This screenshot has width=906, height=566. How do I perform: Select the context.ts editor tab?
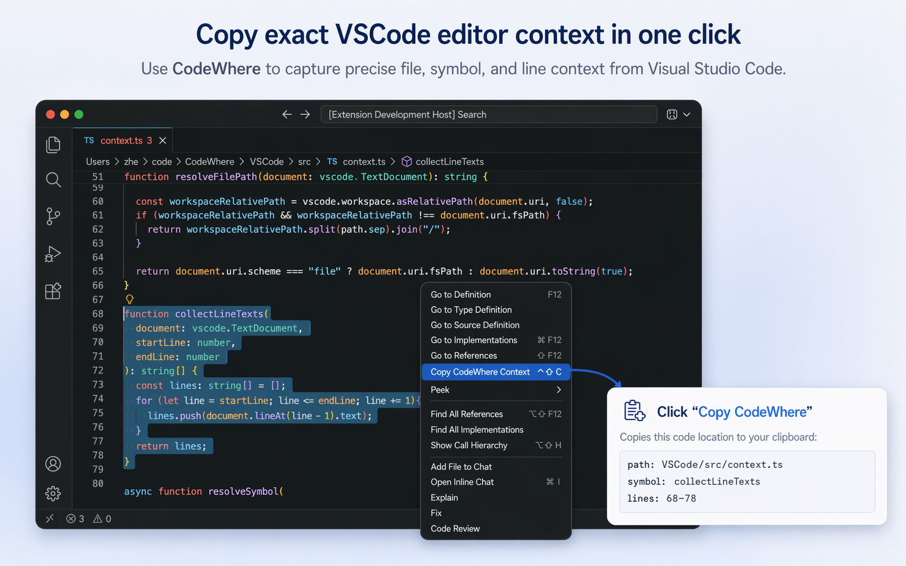coord(122,140)
